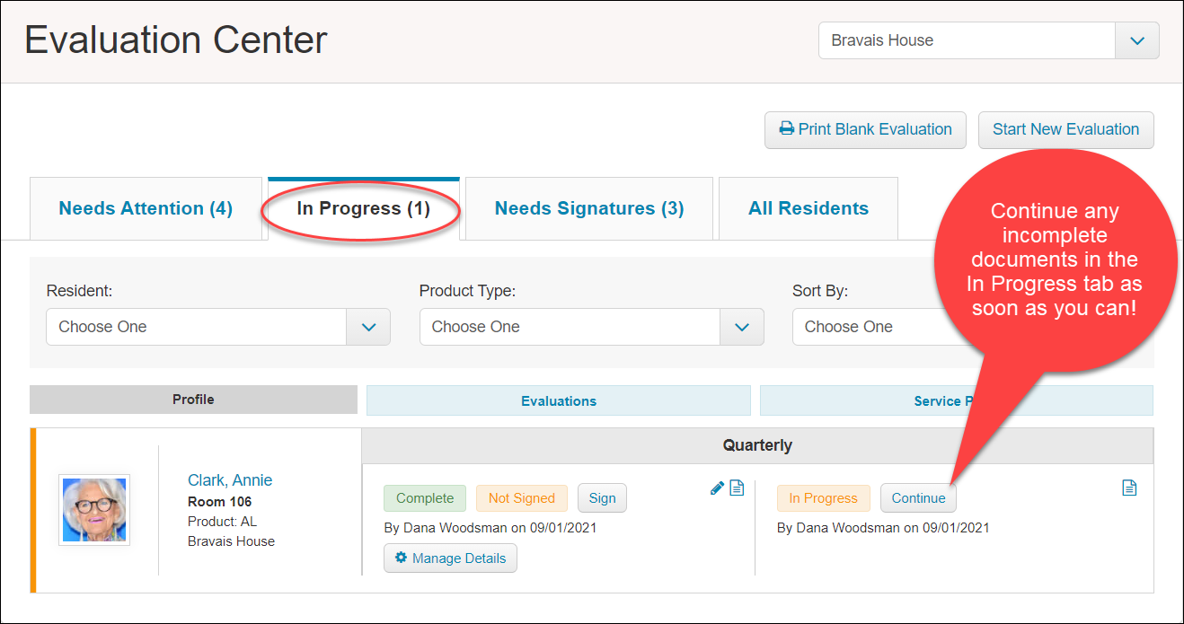Click the gear icon in Manage Details
1184x624 pixels.
tap(402, 558)
